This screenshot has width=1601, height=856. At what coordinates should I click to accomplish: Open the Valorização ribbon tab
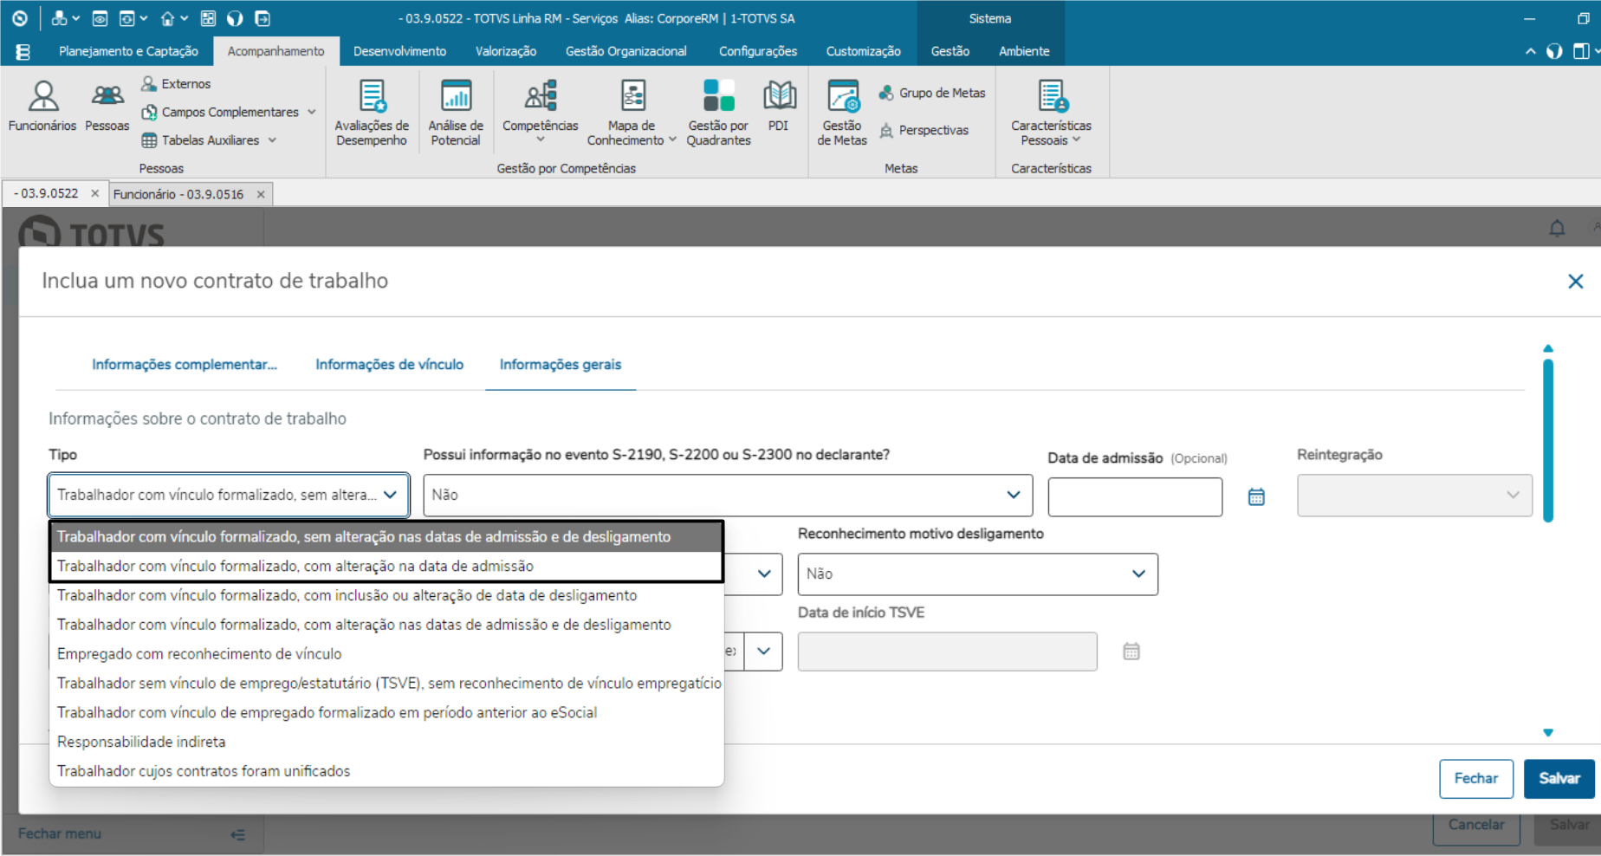tap(506, 51)
